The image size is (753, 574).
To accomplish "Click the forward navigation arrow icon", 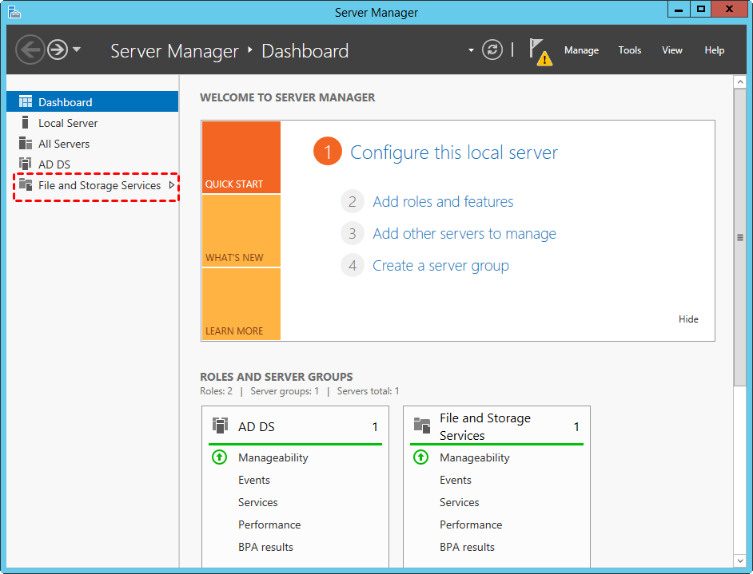I will coord(57,50).
